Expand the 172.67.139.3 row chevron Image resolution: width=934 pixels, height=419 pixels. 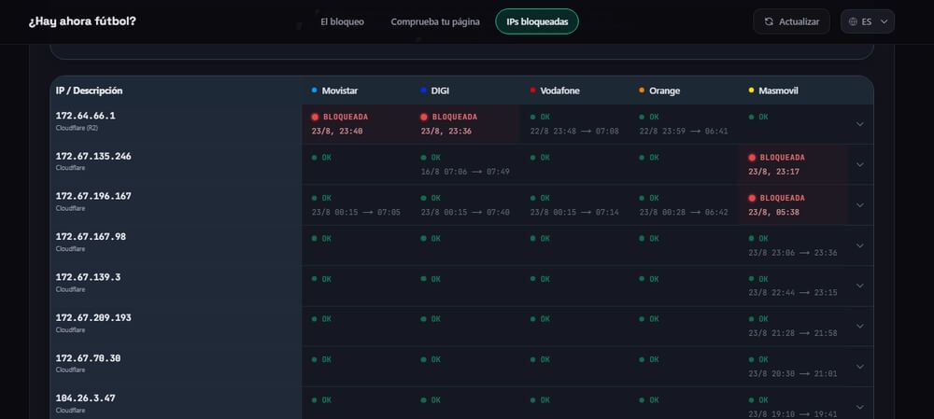pos(859,286)
